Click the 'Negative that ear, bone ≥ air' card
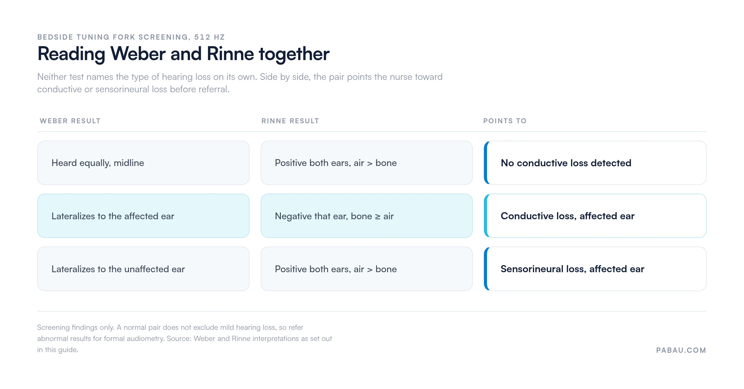This screenshot has height=389, width=744. tap(366, 216)
